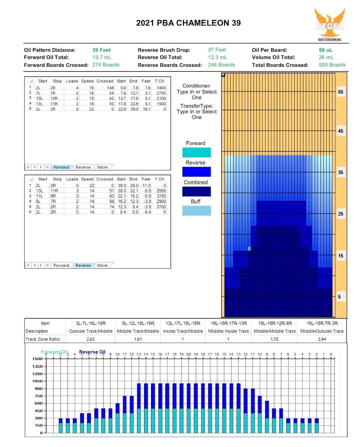Click select-all corner of reverse table
359x447 pixels.
(x=31, y=179)
